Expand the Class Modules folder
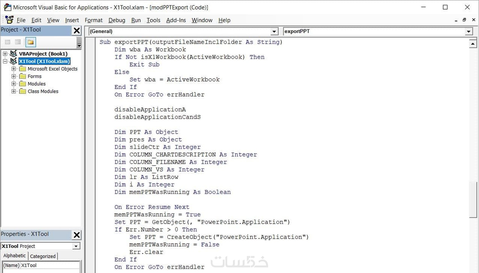The width and height of the screenshot is (479, 273). [x=14, y=91]
